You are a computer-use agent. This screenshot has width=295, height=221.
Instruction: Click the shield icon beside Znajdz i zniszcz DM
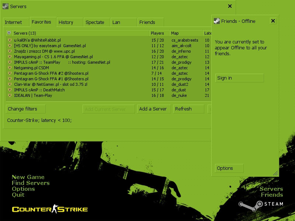point(10,51)
